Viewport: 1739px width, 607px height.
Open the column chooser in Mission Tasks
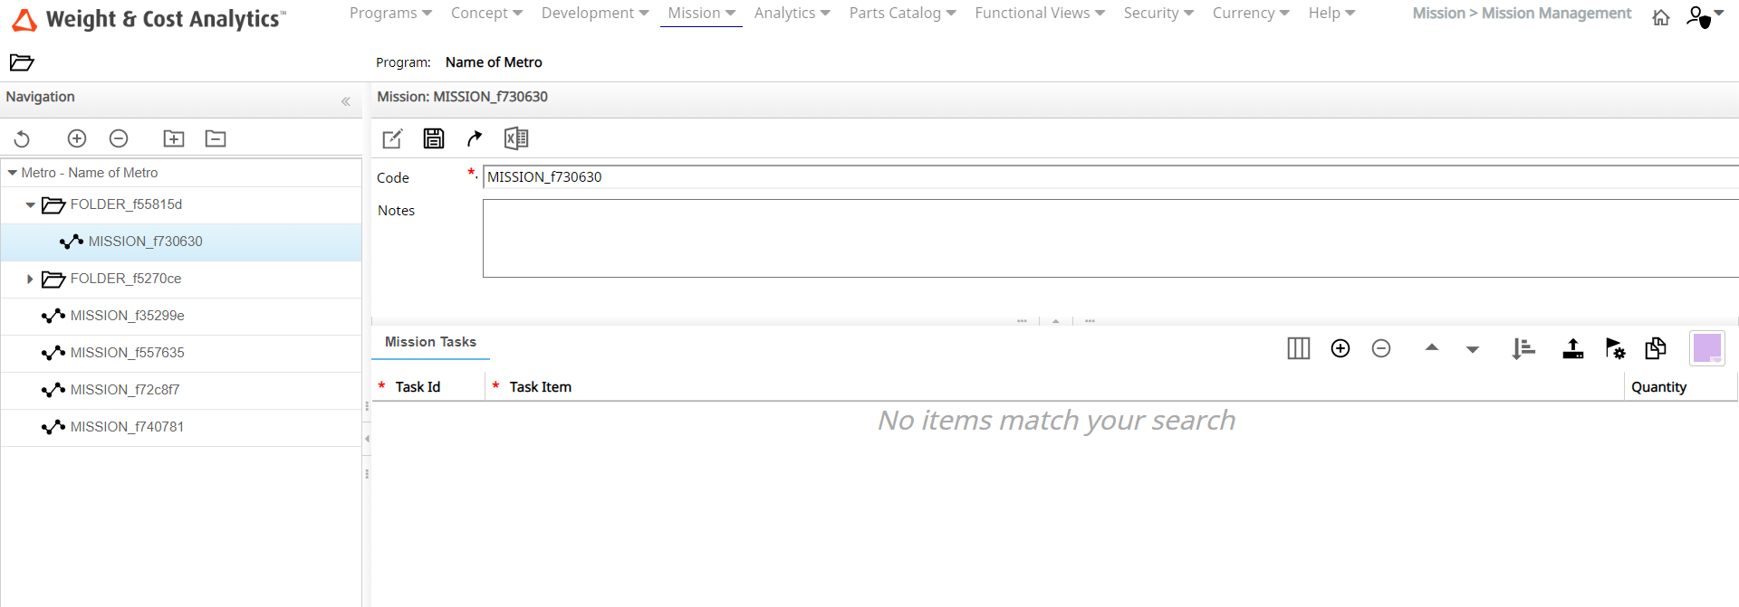point(1298,348)
